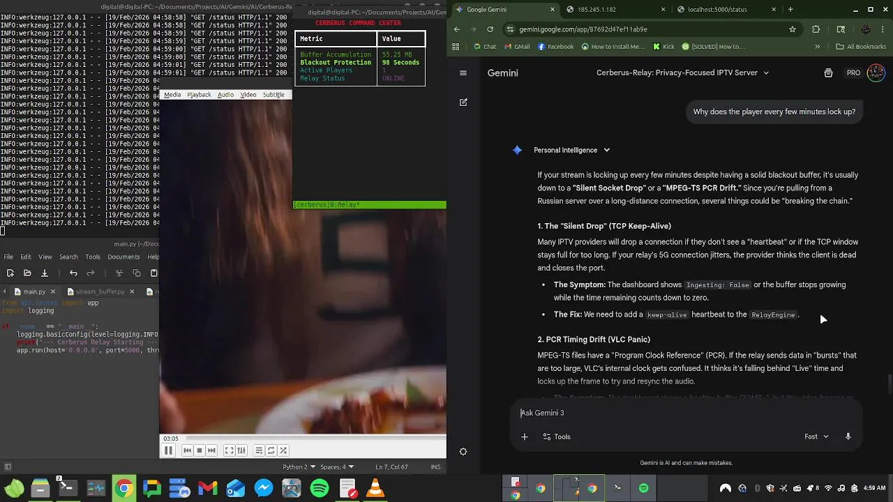Screen dimensions: 893x502
Task: Open the Subtitle menu in VLC
Action: click(x=273, y=95)
